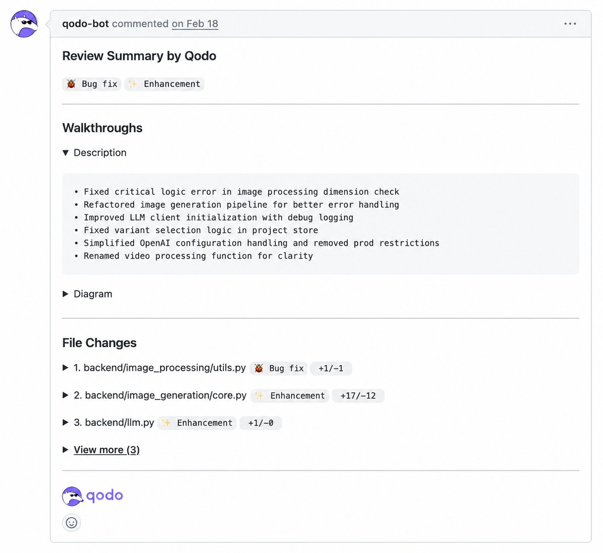The width and height of the screenshot is (603, 553).
Task: Select the word 'commented' in the comment header
Action: 141,23
